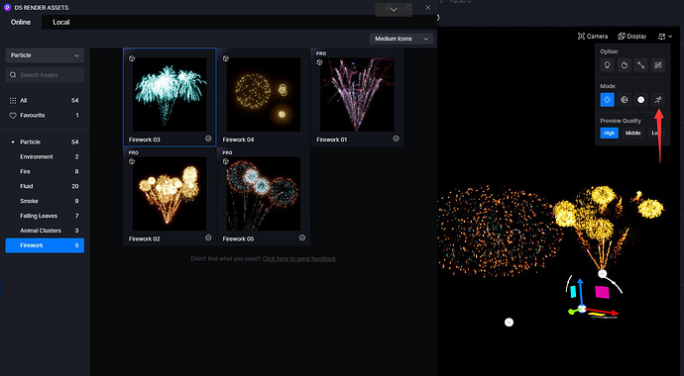
Task: Open the Medium Icons size dropdown
Action: (401, 39)
